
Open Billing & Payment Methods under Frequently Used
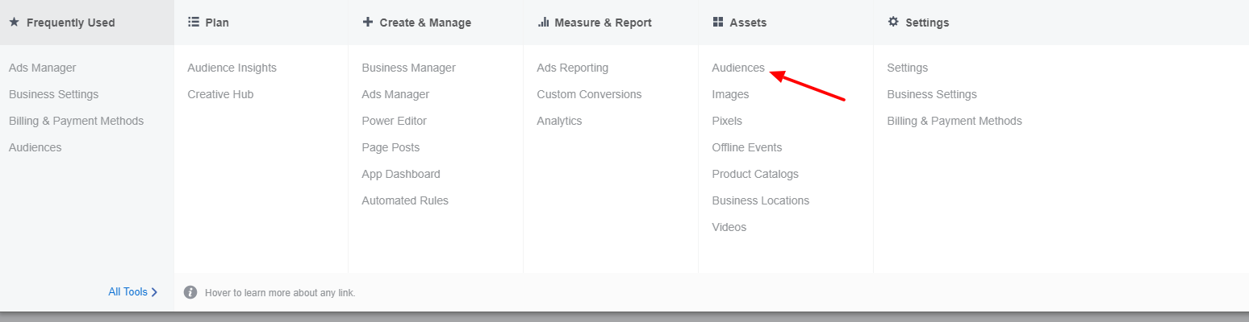77,122
